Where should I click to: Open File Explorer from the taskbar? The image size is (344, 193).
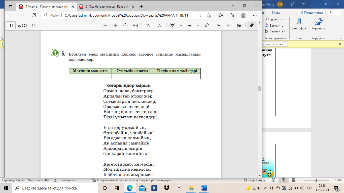191,188
